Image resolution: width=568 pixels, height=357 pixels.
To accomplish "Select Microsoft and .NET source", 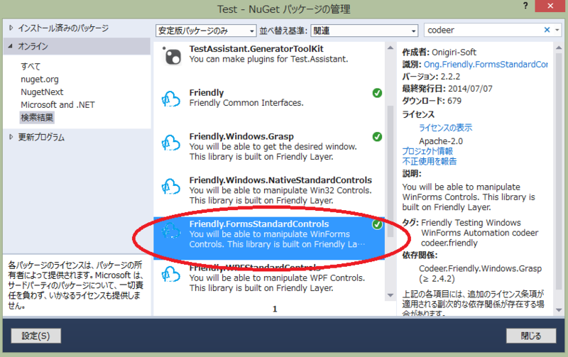I will pyautogui.click(x=58, y=104).
